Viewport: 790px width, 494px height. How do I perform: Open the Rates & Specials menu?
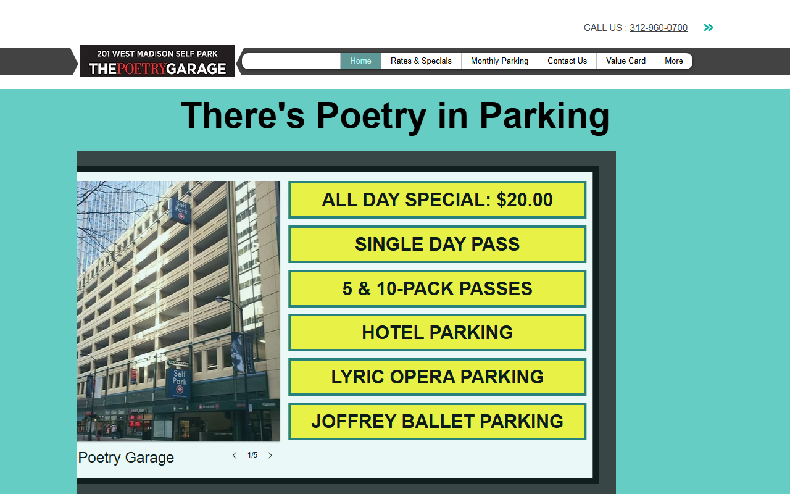click(x=421, y=61)
